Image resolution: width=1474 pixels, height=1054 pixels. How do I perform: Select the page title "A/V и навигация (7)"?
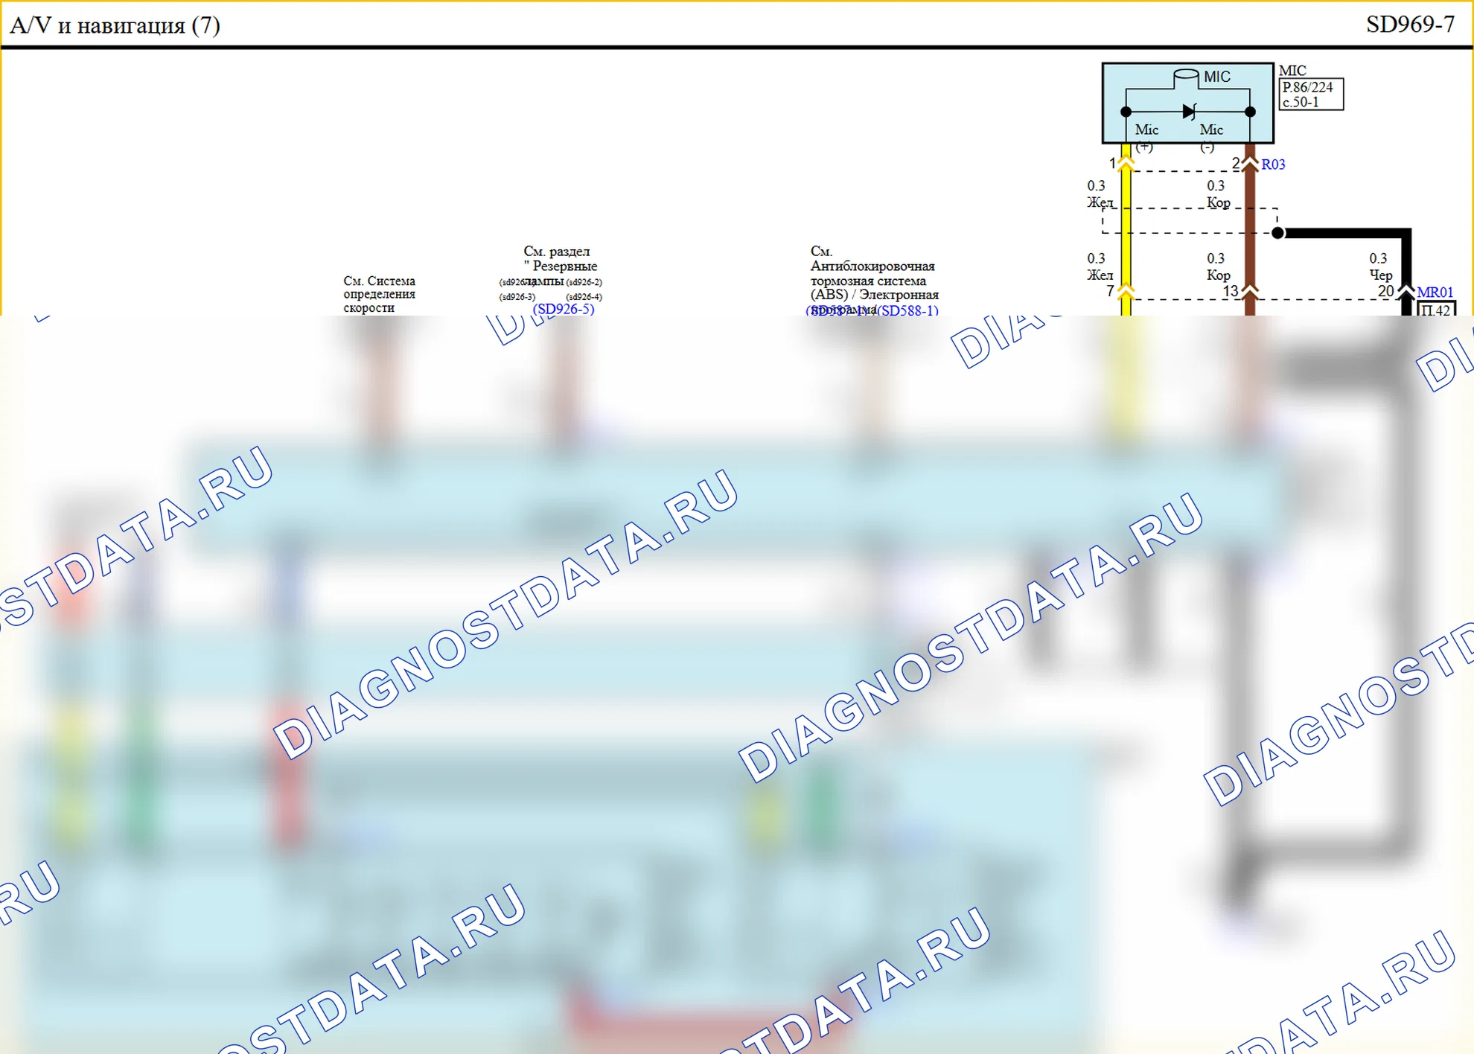pos(115,25)
